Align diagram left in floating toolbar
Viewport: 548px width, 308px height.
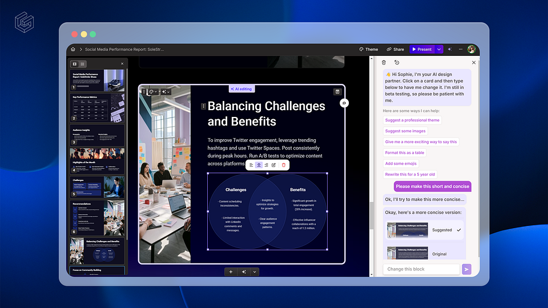251,165
